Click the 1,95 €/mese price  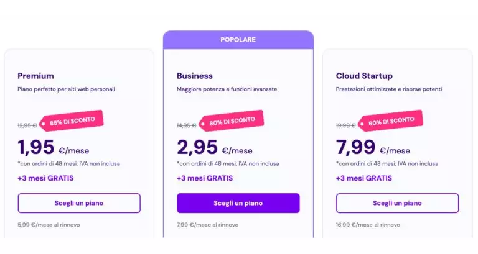click(54, 147)
